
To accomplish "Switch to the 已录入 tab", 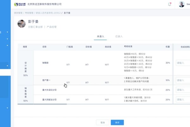I will (119, 37).
